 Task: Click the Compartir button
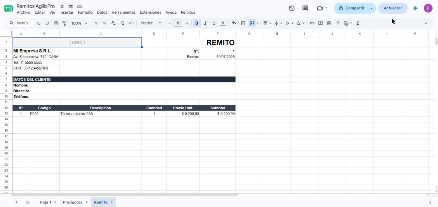(x=351, y=8)
